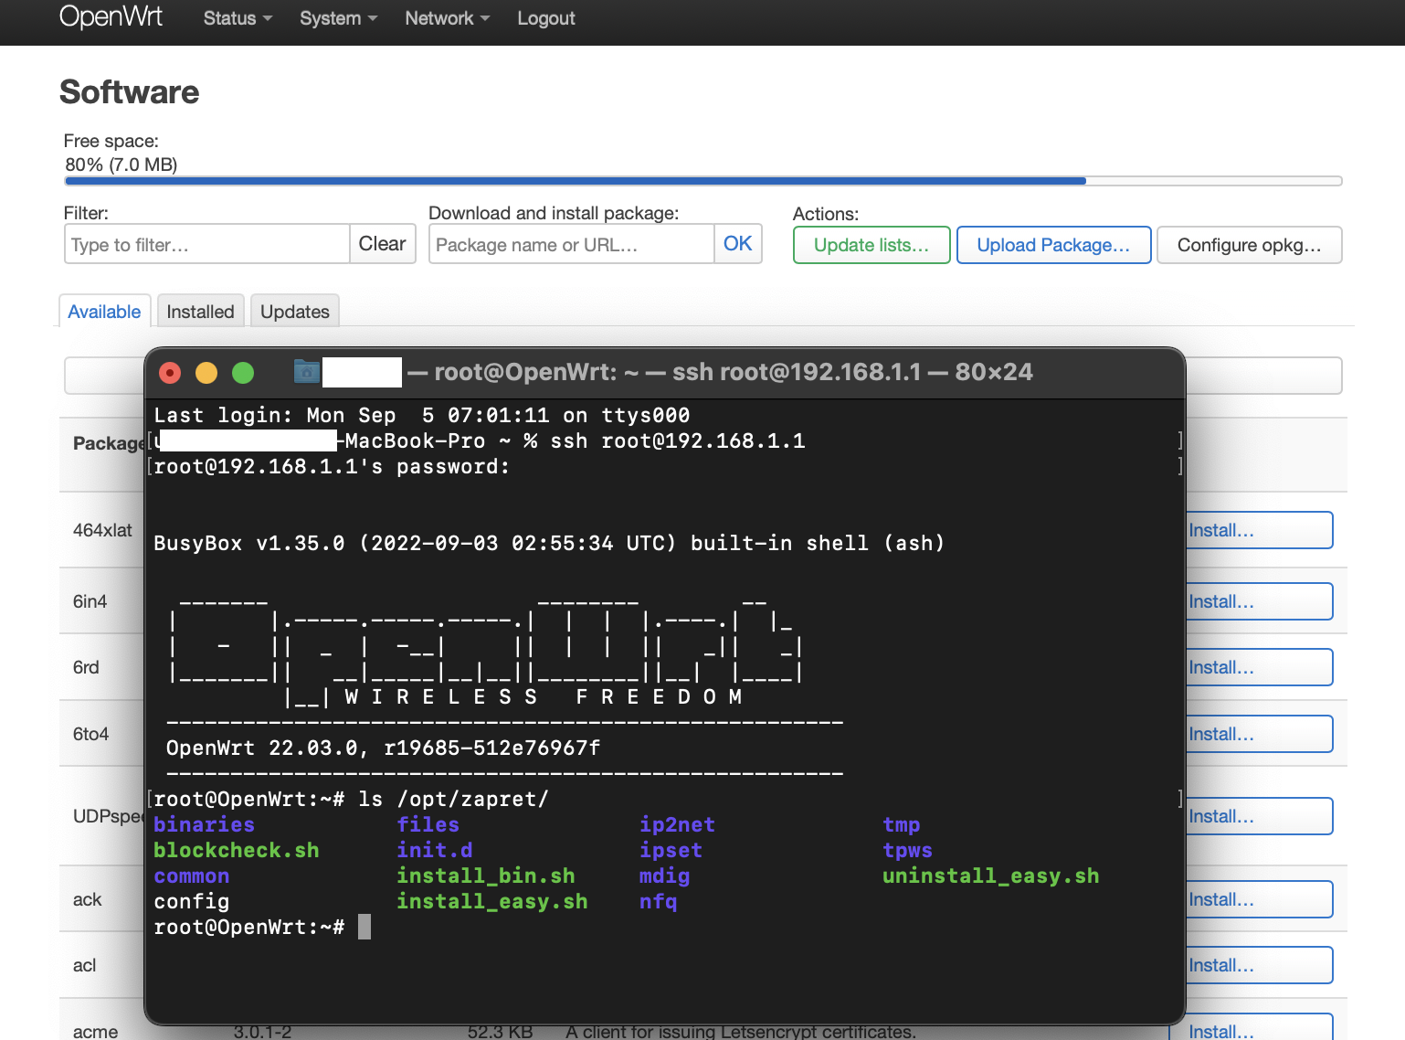Click 'nfq' in terminal listing
Viewport: 1405px width, 1040px height.
pyautogui.click(x=658, y=901)
